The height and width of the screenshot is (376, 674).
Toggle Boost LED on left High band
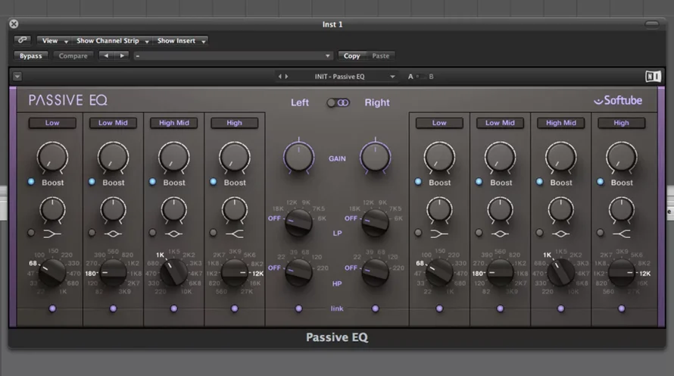click(x=214, y=181)
